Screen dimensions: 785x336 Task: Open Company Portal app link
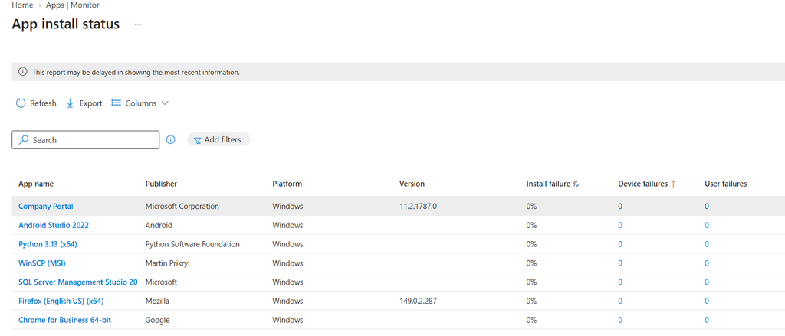(46, 206)
